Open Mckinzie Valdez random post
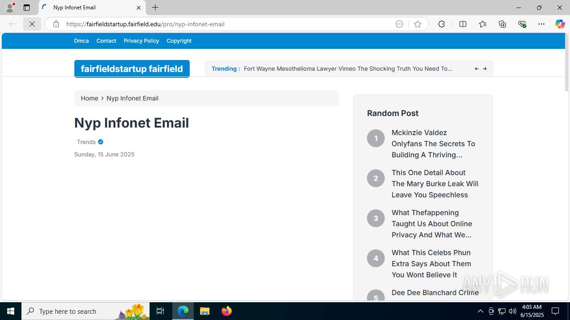Screen dimensions: 570x320 433,144
